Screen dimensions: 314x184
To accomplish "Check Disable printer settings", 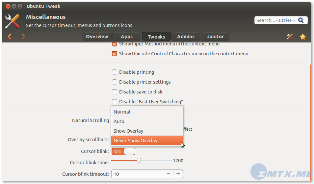I will click(114, 82).
